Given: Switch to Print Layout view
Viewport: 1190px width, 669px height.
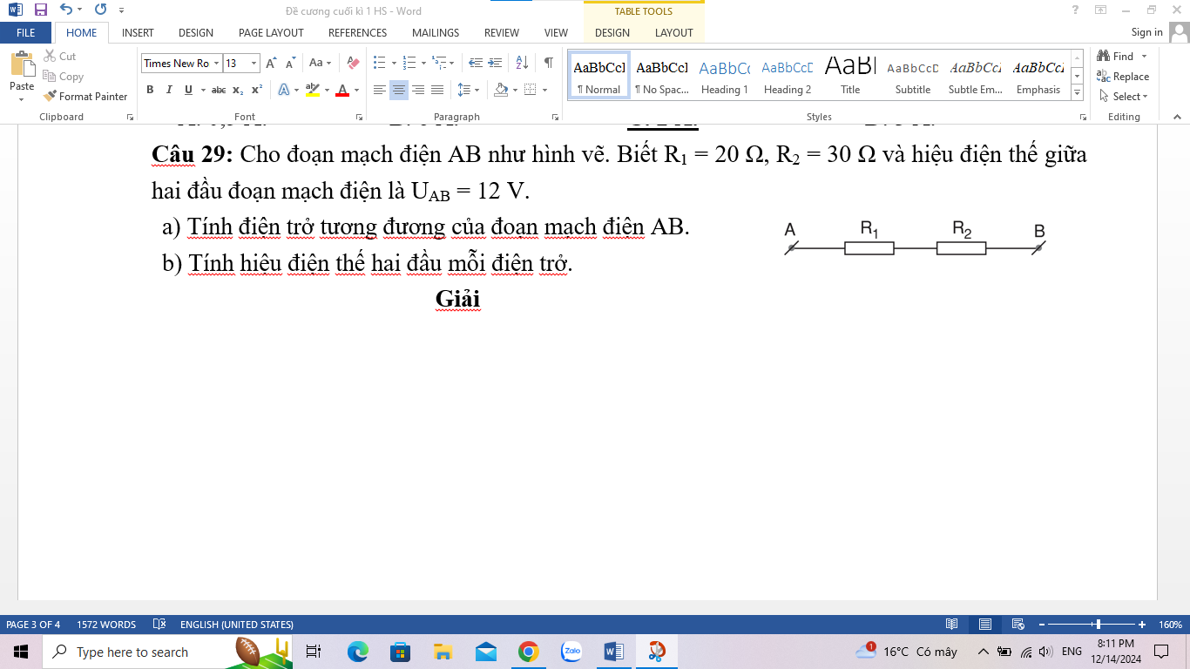Looking at the screenshot, I should [985, 625].
